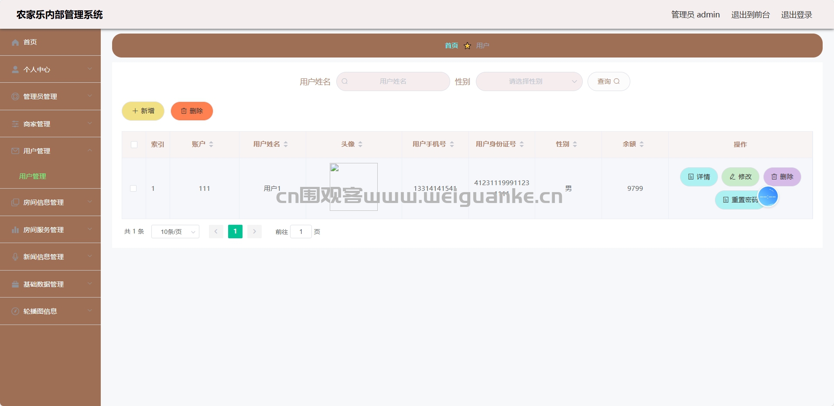The height and width of the screenshot is (406, 834).
Task: Click the briefcase icon beside 基础数据管理
Action: [x=15, y=284]
